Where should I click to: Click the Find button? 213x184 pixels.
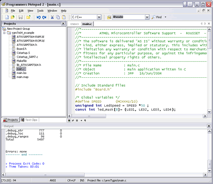[x=157, y=17]
